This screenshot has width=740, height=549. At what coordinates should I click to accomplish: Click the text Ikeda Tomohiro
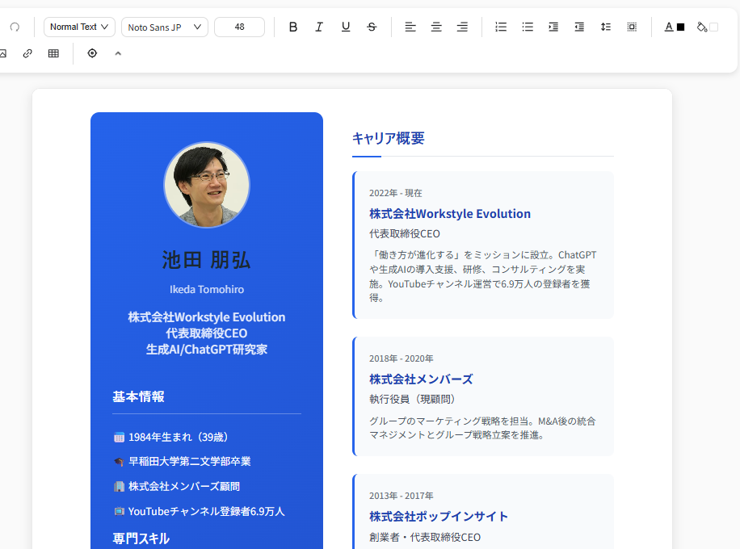[207, 289]
